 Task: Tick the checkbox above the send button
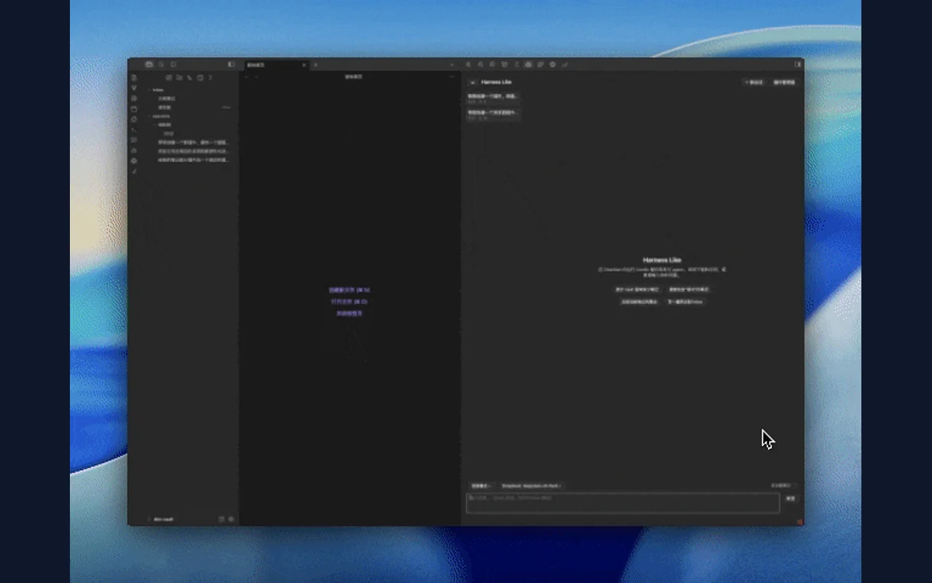(x=794, y=485)
